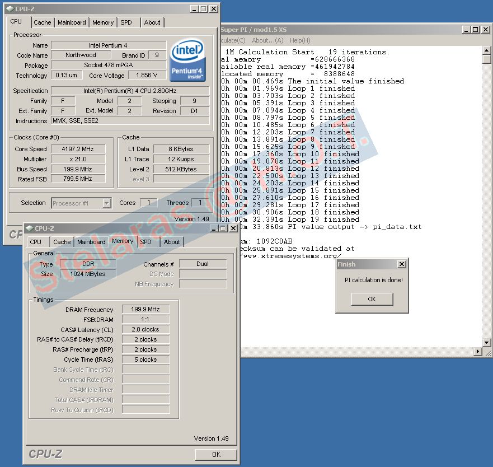
Task: Click OK button in CPU-Z Memory window
Action: click(216, 454)
